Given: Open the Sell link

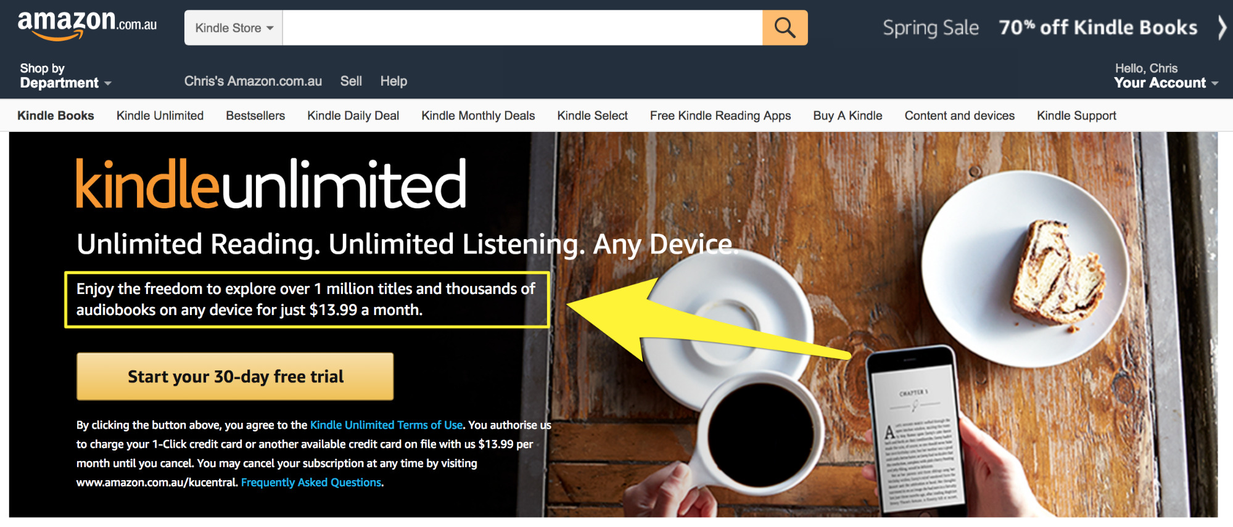Looking at the screenshot, I should click(351, 81).
